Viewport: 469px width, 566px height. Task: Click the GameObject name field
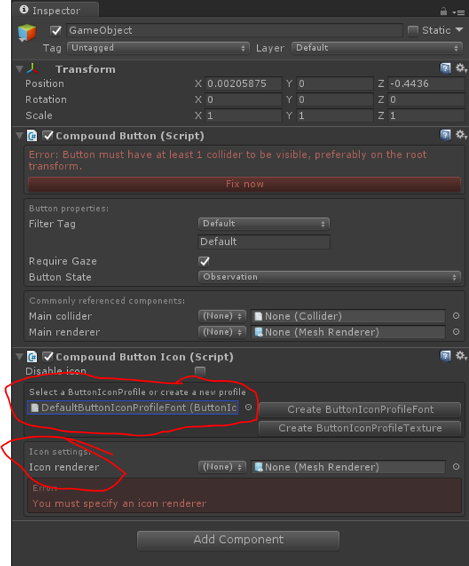pos(235,30)
